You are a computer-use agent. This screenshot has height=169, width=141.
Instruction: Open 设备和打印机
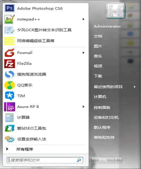click(106, 117)
